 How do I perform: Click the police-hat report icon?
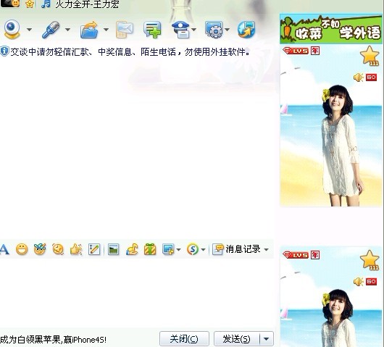(x=180, y=30)
